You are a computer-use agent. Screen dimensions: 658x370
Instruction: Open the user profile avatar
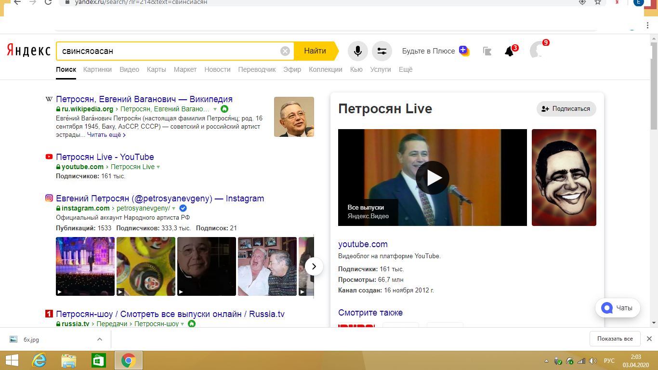(538, 51)
